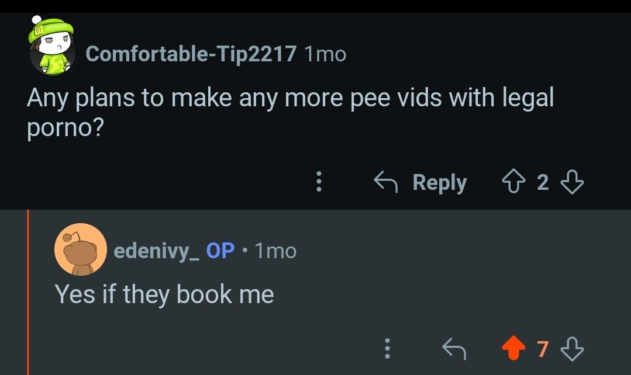Screen dimensions: 631x375
Task: Open more options on Comfortable-Tip2217's comment
Action: [319, 182]
